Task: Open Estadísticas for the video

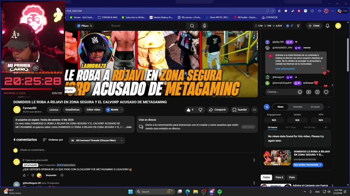Action: (x=72, y=110)
